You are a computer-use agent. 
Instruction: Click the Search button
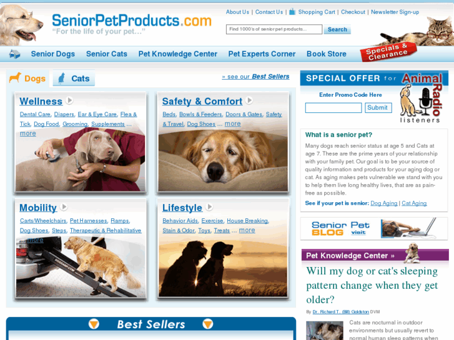tap(337, 29)
